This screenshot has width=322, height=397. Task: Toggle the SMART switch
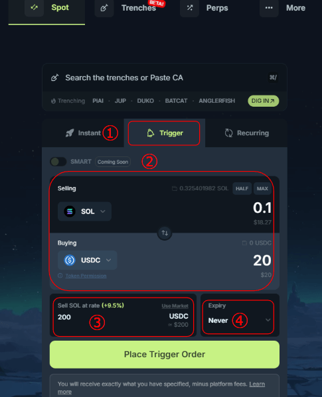58,162
